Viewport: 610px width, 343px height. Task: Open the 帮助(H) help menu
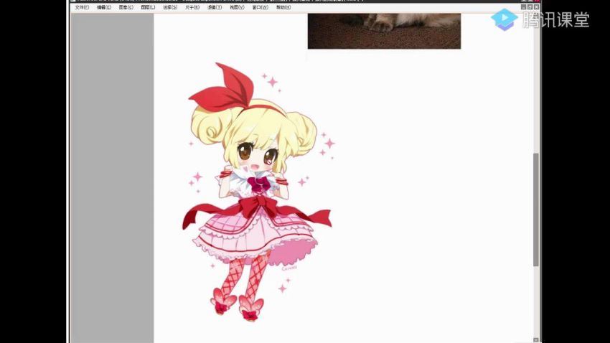point(283,7)
